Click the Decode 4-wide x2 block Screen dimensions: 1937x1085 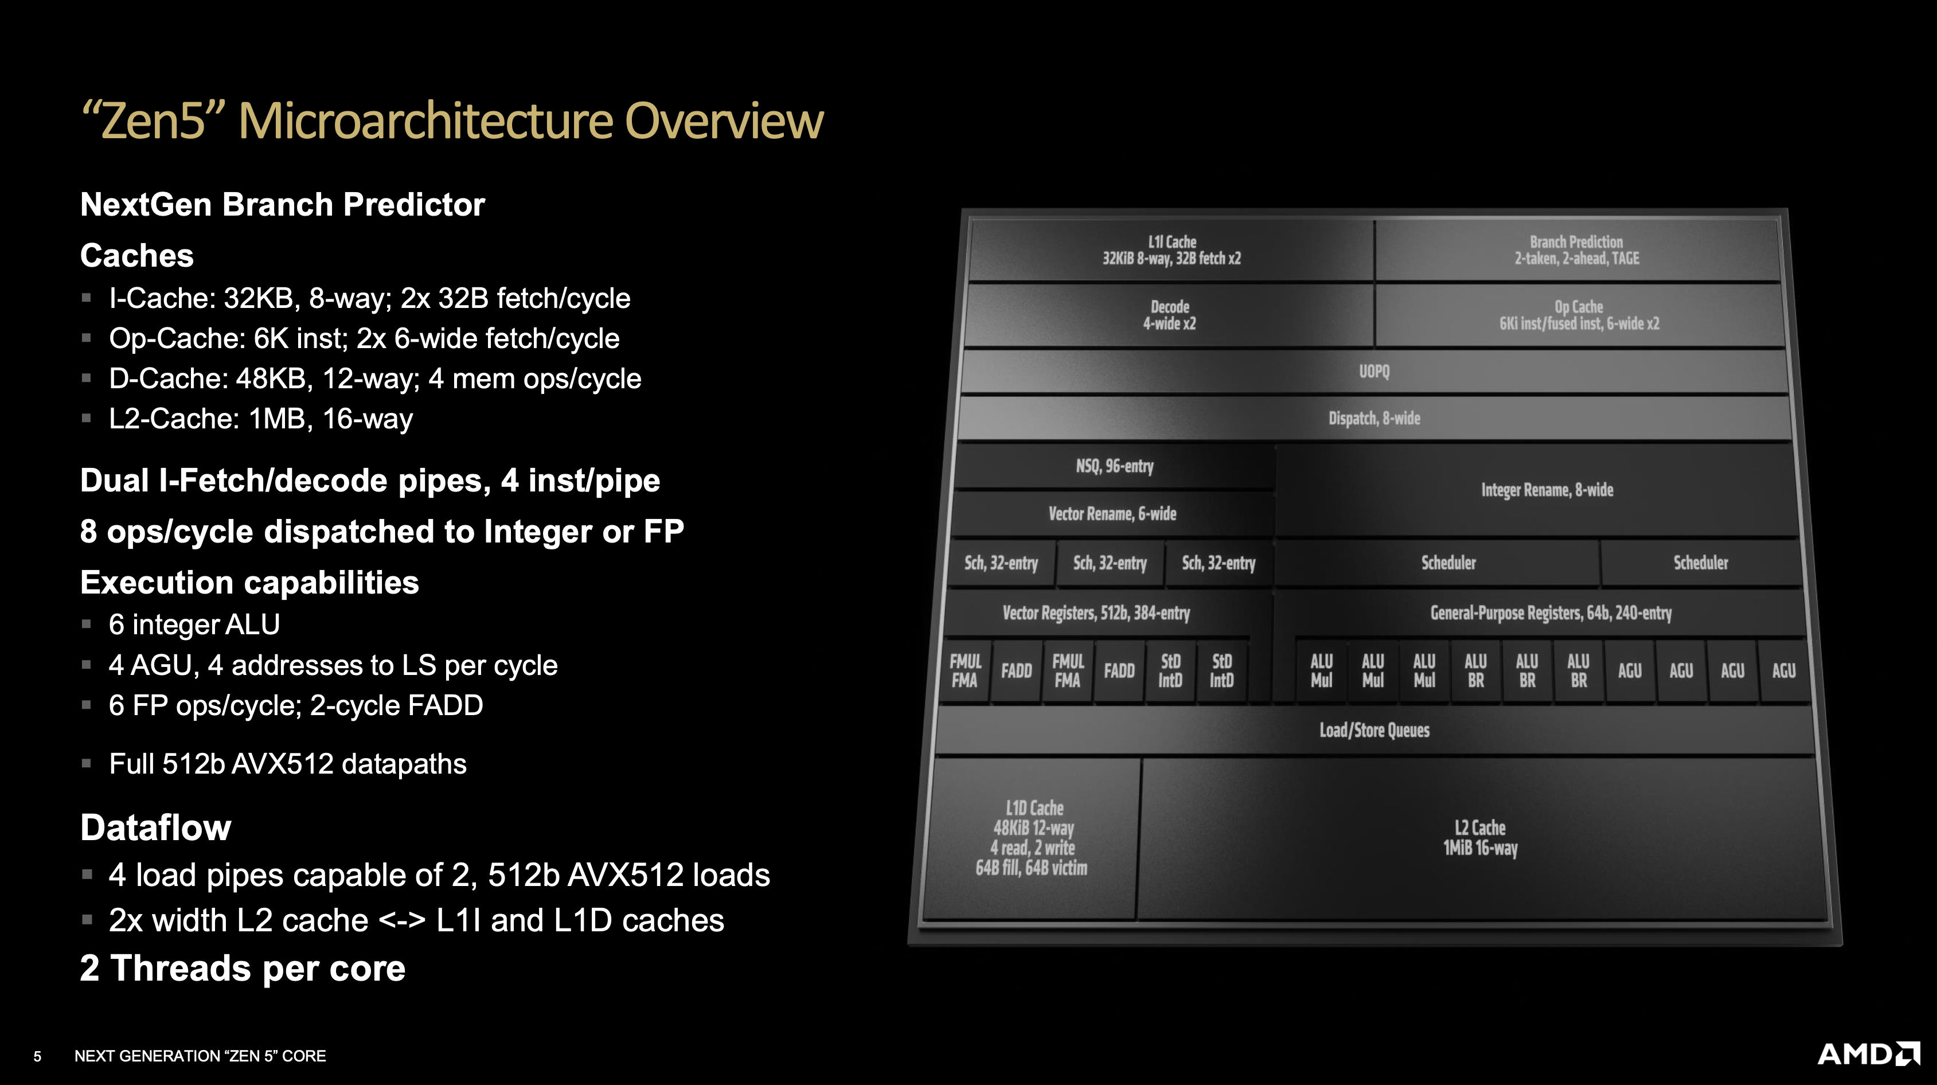click(1169, 315)
